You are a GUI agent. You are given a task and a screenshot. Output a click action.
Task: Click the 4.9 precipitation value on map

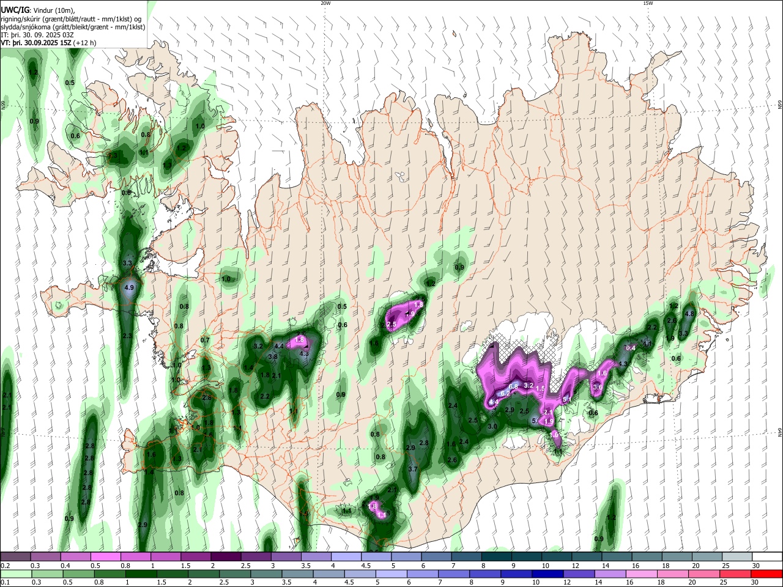click(x=129, y=287)
